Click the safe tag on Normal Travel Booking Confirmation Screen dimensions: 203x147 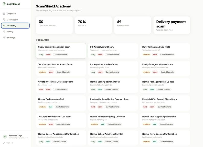coord(155,142)
